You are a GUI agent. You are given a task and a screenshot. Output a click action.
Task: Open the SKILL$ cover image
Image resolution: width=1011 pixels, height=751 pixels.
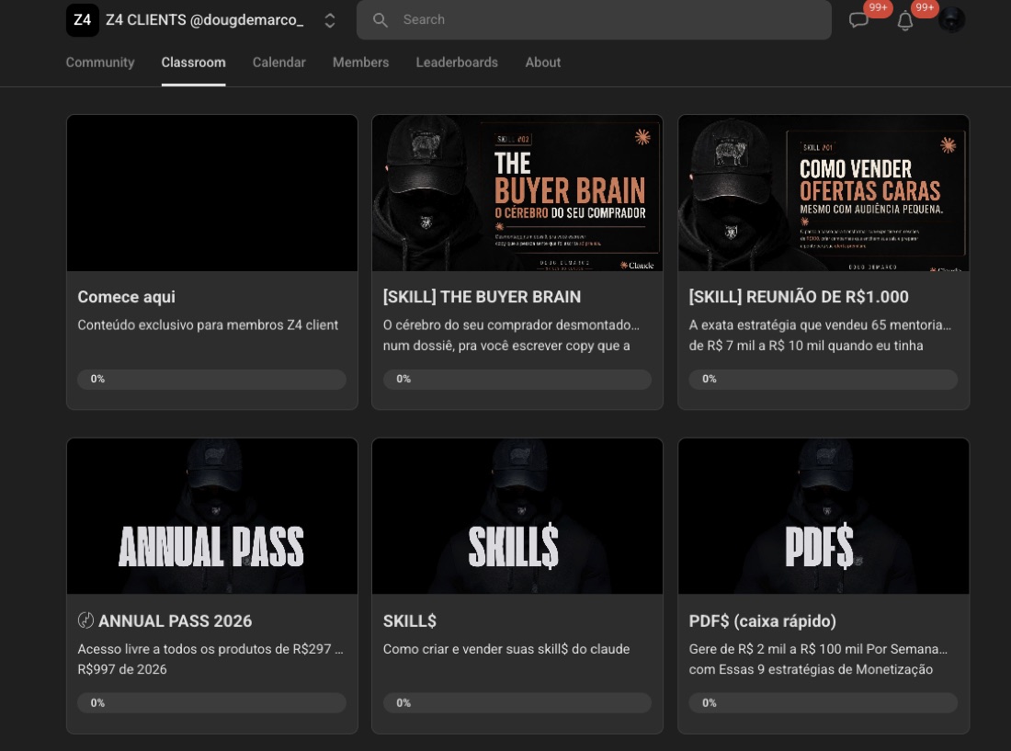[517, 517]
